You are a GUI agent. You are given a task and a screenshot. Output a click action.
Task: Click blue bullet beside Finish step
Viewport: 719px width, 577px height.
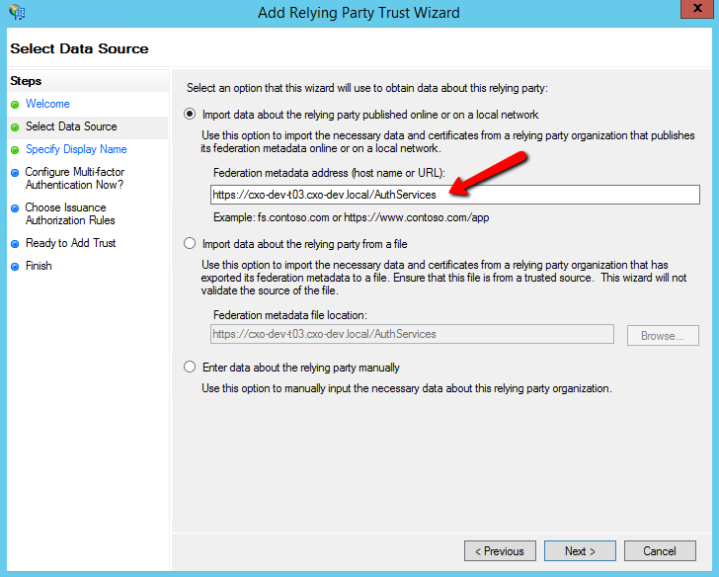click(15, 267)
